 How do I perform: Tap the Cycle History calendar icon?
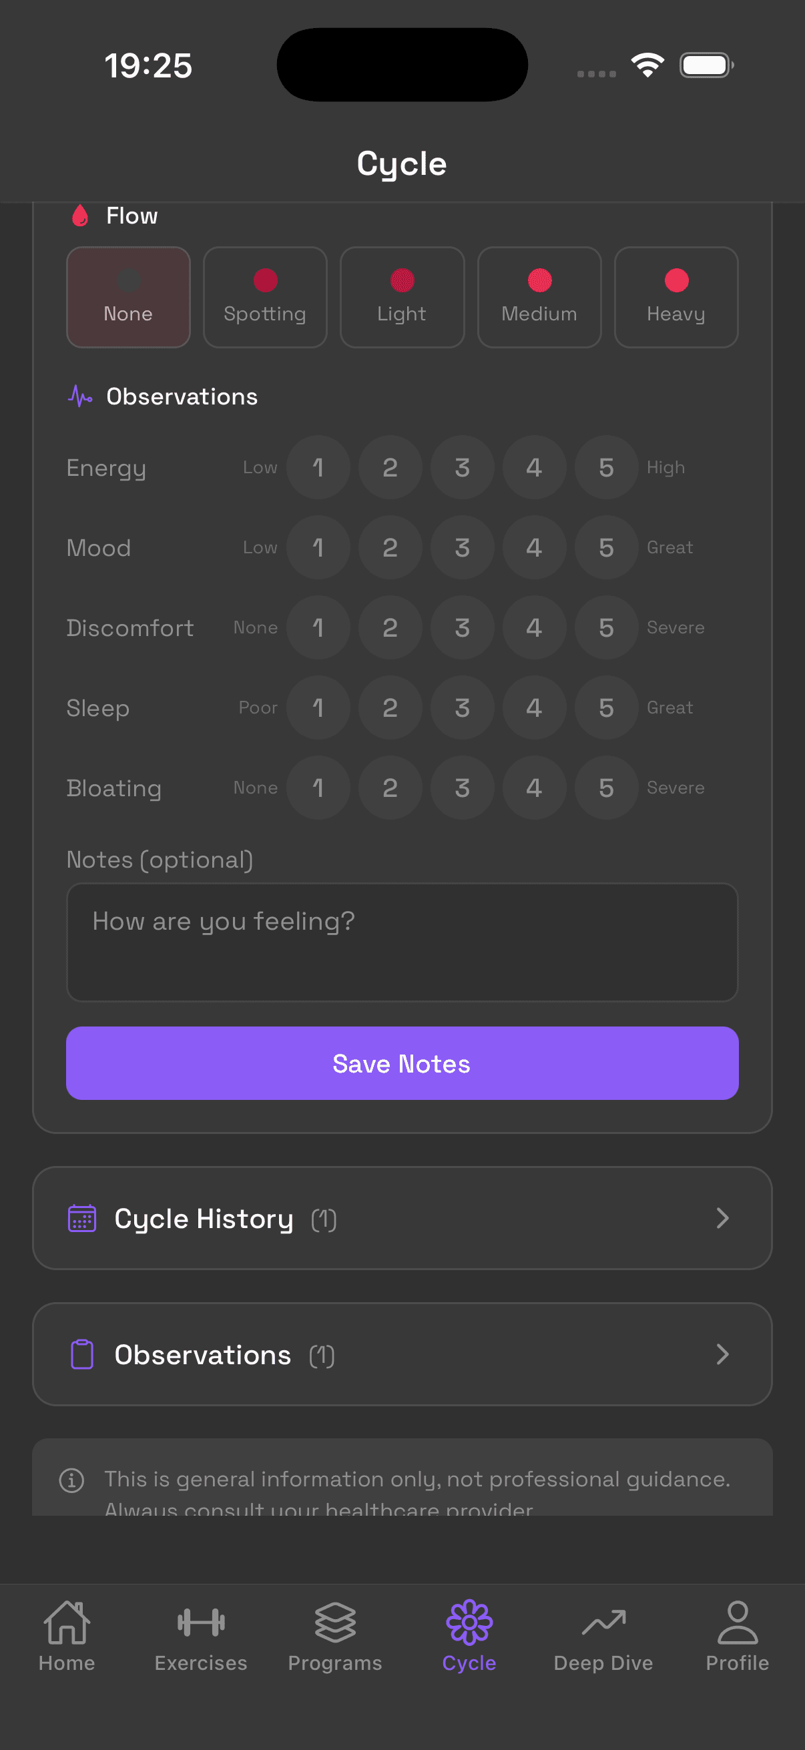pos(81,1218)
